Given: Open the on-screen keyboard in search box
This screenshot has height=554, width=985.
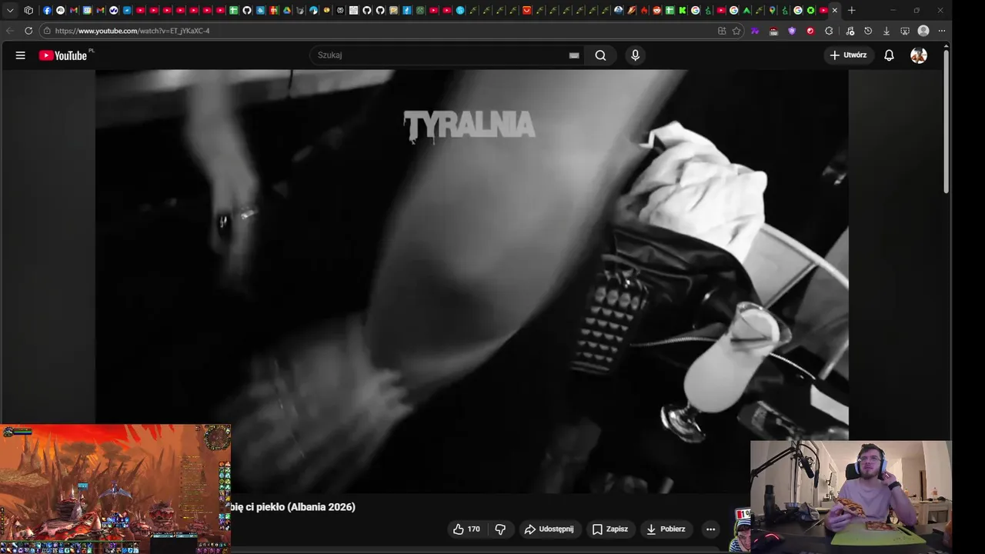Looking at the screenshot, I should pos(573,55).
